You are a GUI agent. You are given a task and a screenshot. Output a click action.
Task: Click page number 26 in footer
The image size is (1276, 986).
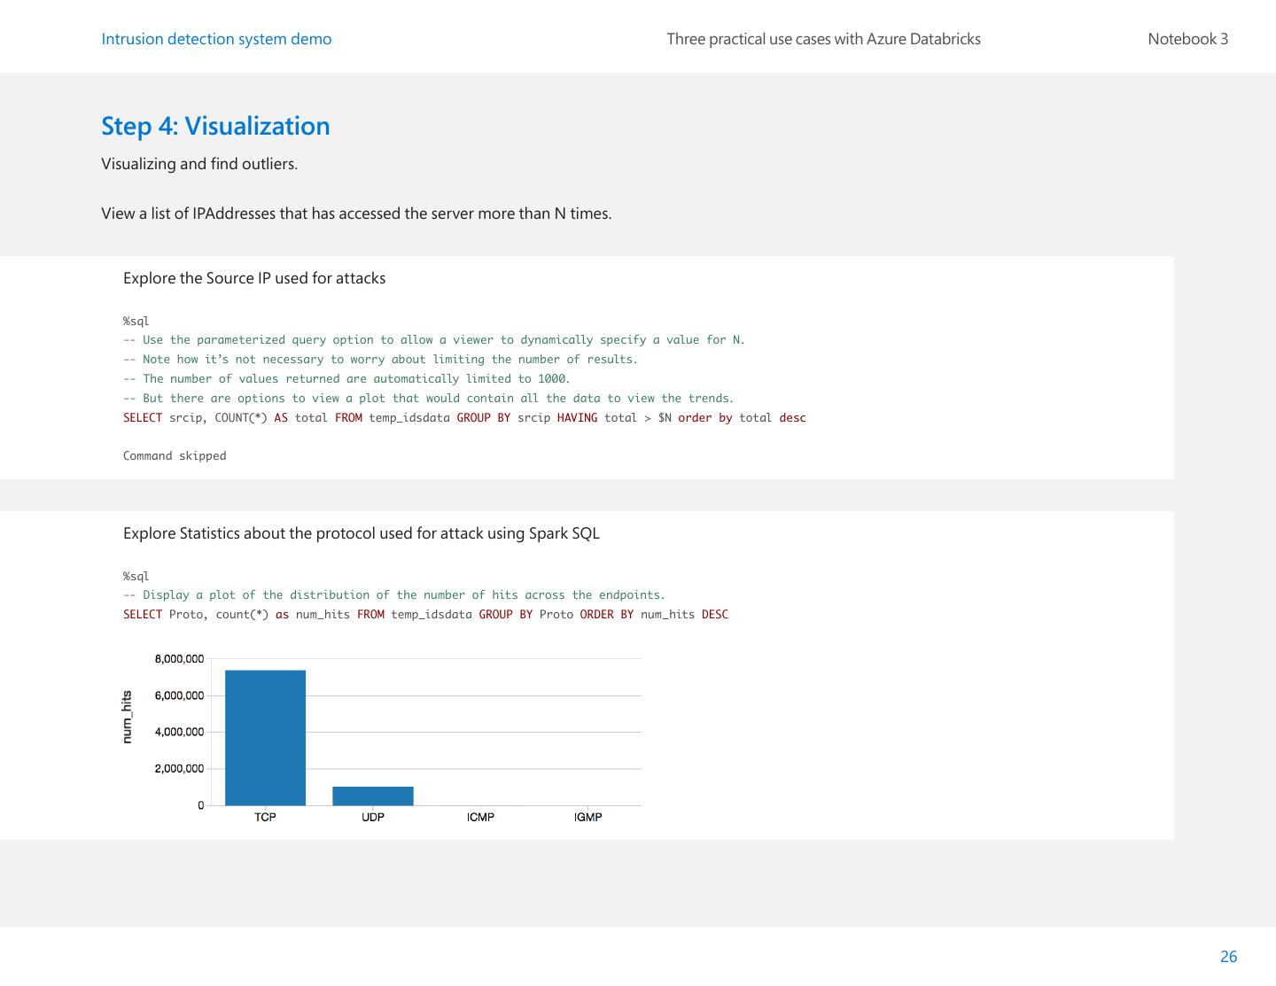coord(1228,957)
